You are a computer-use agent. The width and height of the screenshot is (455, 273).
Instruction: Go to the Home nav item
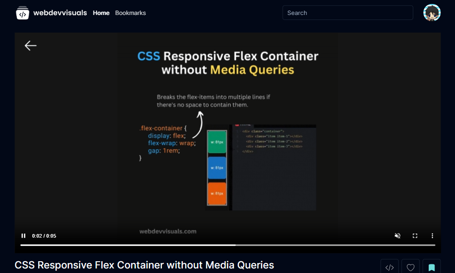[x=101, y=13]
